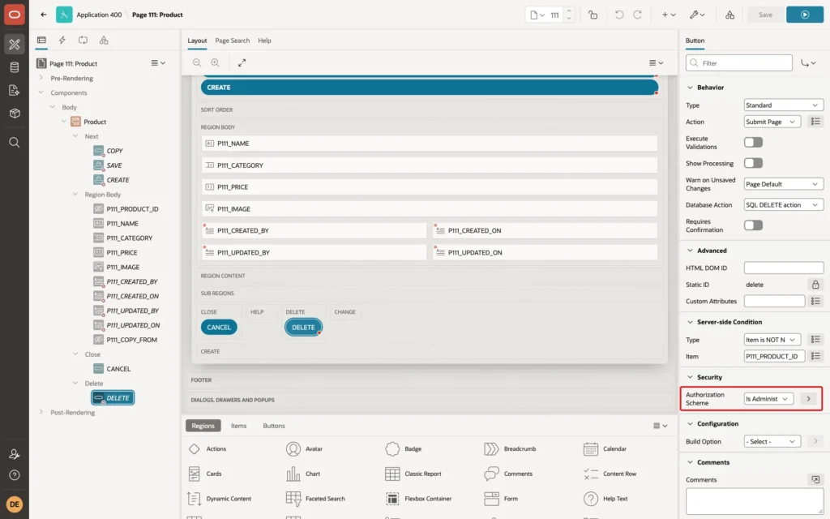The image size is (830, 519).
Task: Click the Oracle logo home icon
Action: 15,15
